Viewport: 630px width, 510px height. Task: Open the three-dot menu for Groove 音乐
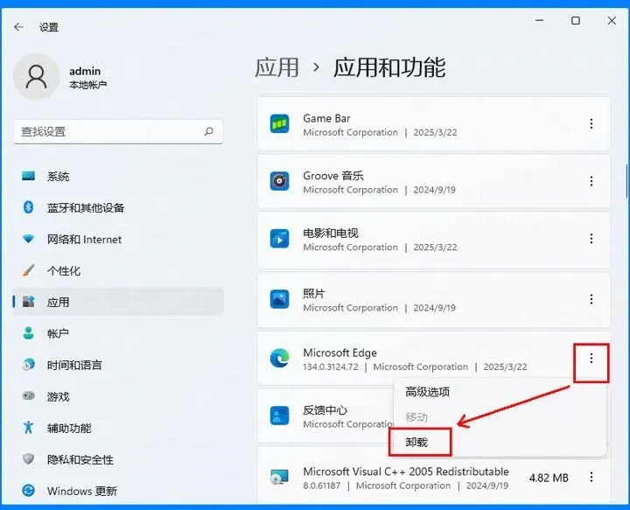click(x=591, y=181)
